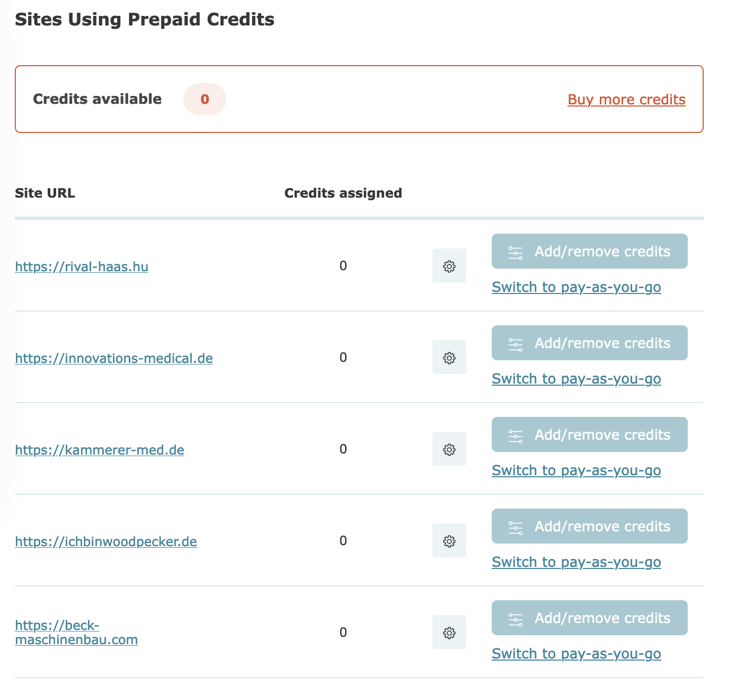Click Add/remove credits for innovations-medical.de

[589, 343]
